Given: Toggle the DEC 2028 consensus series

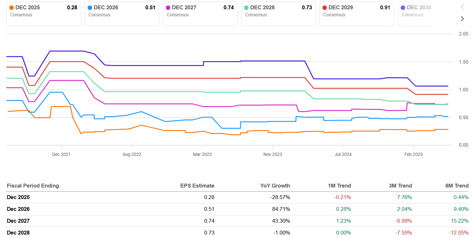Looking at the screenshot, I should coord(278,14).
